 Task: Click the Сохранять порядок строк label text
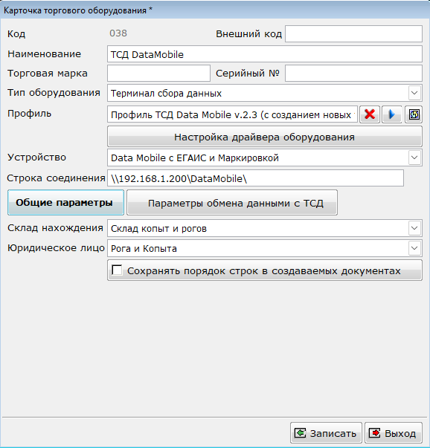(264, 270)
